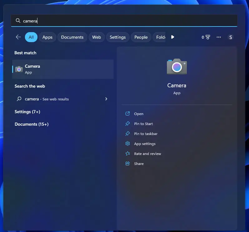Image resolution: width=249 pixels, height=232 pixels.
Task: Go back with the left arrow icon
Action: (x=18, y=37)
